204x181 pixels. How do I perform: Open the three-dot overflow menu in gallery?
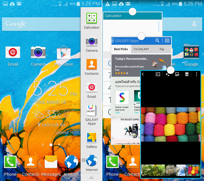point(197,74)
